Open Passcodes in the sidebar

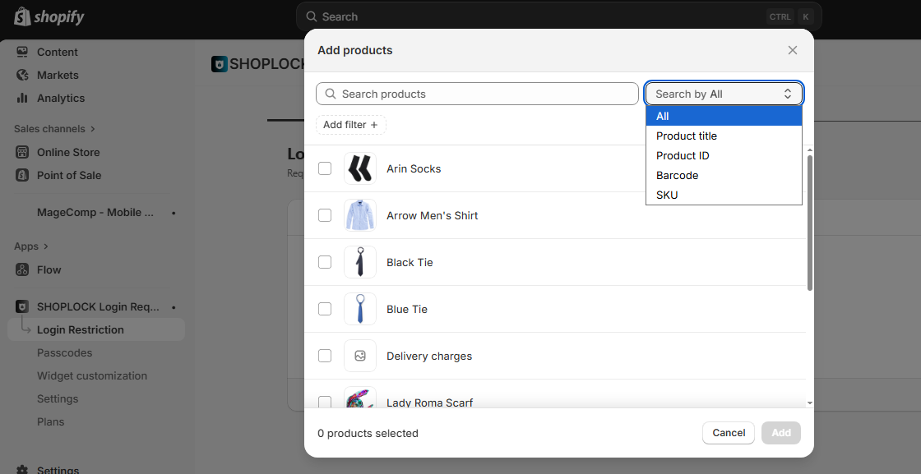click(64, 352)
